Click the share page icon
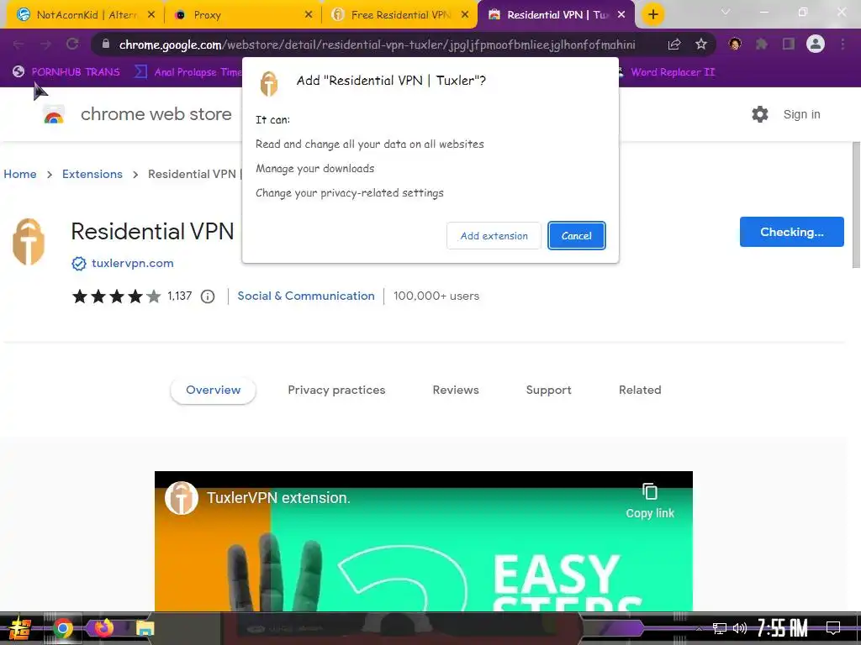The height and width of the screenshot is (645, 861). click(x=674, y=45)
